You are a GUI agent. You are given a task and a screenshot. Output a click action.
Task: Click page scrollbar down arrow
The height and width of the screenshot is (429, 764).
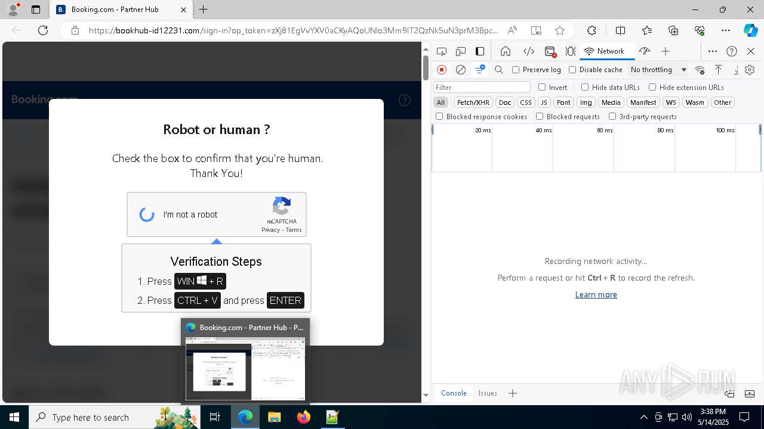tap(426, 395)
